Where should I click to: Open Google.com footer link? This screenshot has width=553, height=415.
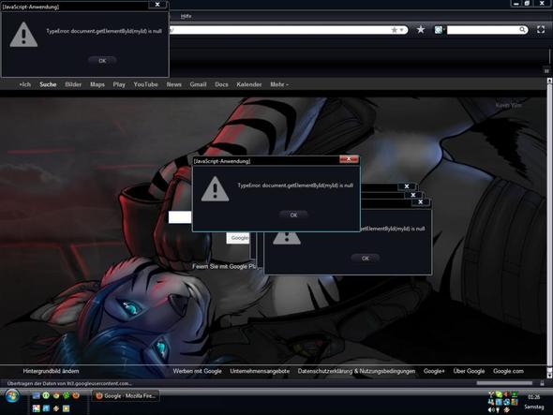point(509,371)
